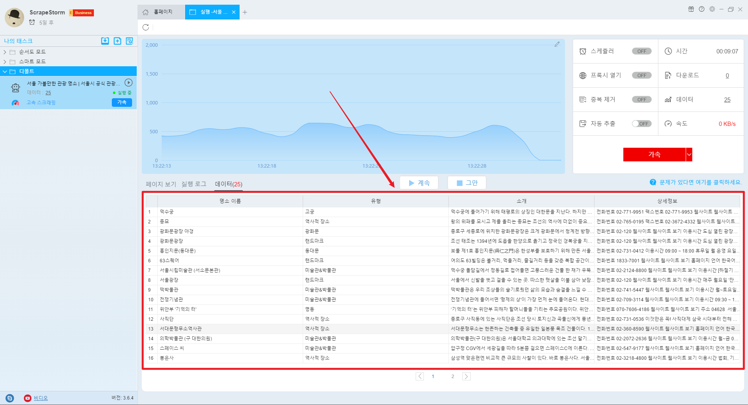Screen dimensions: 748x405
Task: Toggle the 스케줄러 OFF switch
Action: click(x=642, y=51)
